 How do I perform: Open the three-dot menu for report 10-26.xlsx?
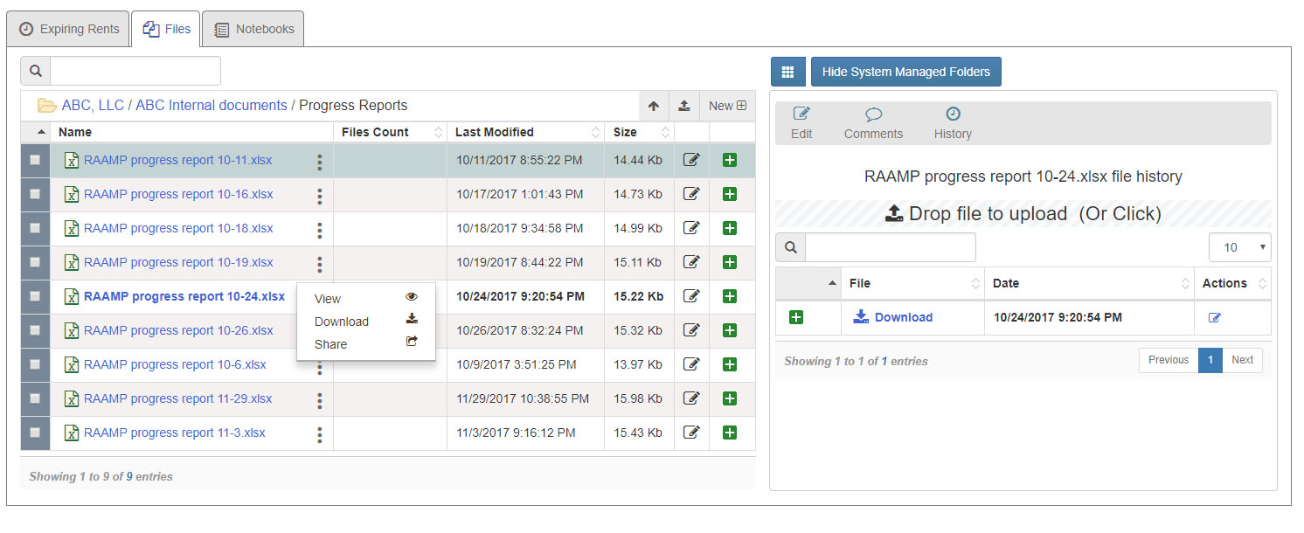[319, 330]
